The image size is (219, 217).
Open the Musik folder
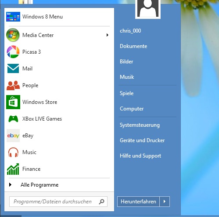pyautogui.click(x=127, y=77)
